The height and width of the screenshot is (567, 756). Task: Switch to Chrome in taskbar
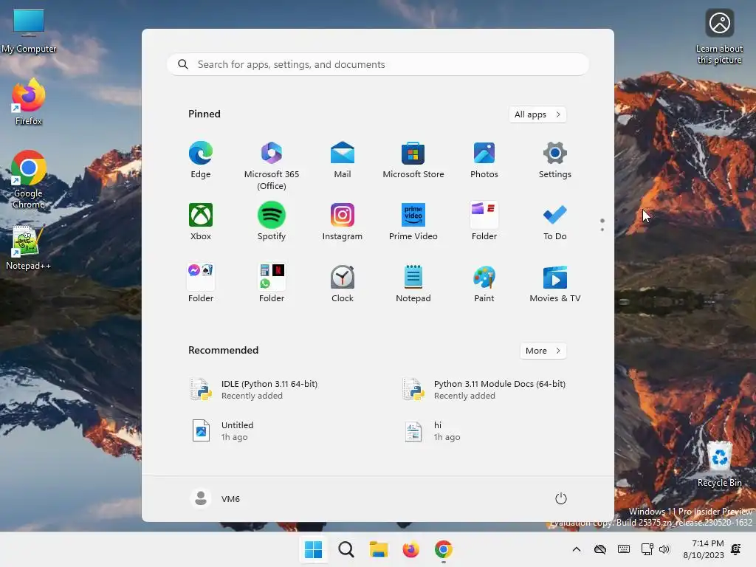coord(444,549)
